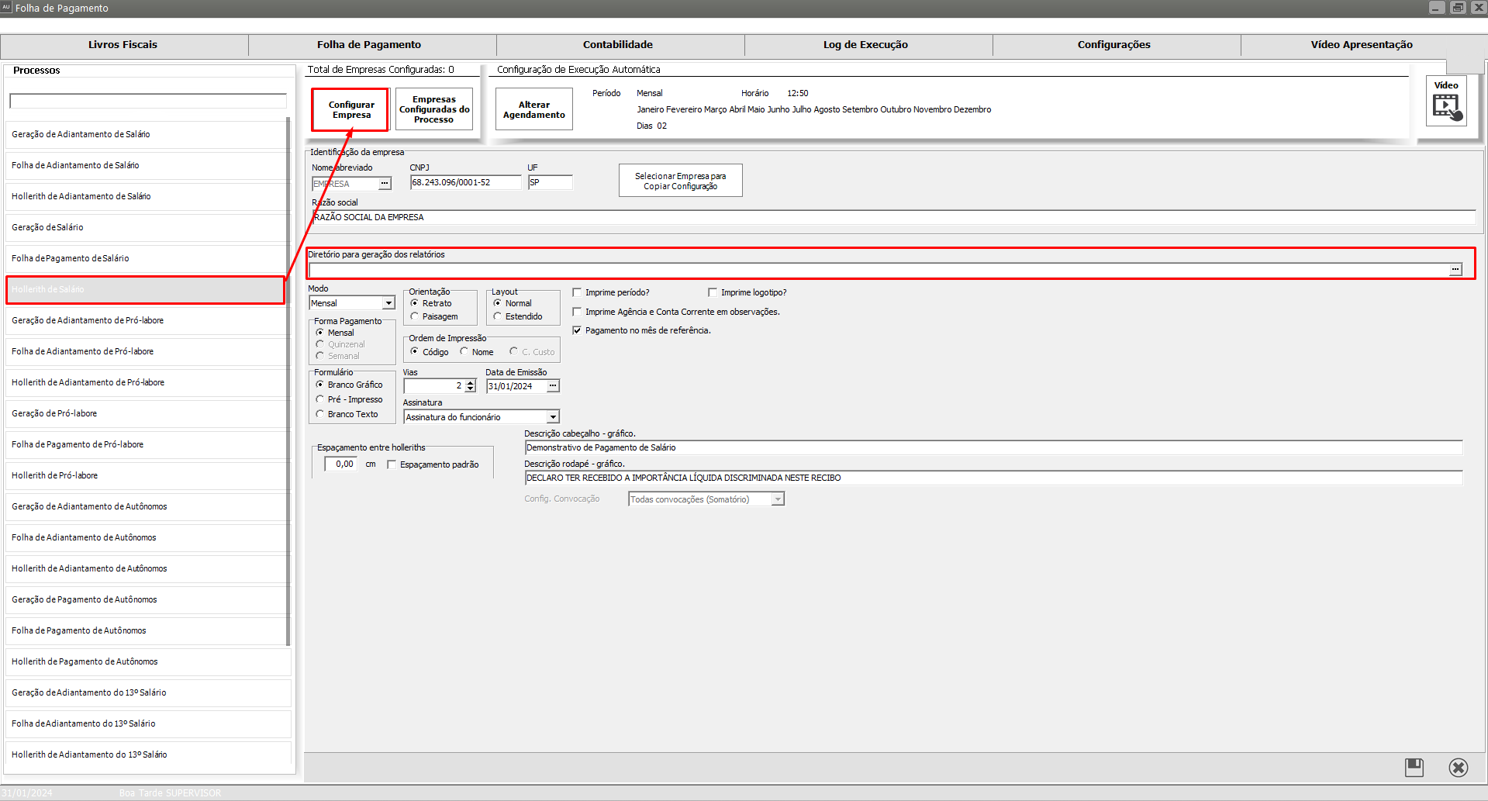Click Espaçamento entre holleriths value field
This screenshot has width=1488, height=801.
(340, 464)
